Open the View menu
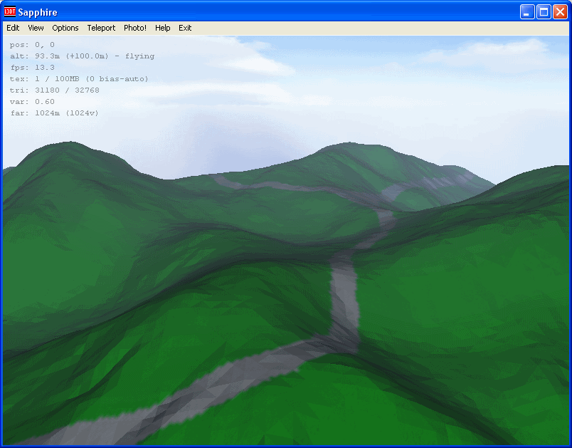Viewport: 572px width, 448px height. click(x=36, y=28)
